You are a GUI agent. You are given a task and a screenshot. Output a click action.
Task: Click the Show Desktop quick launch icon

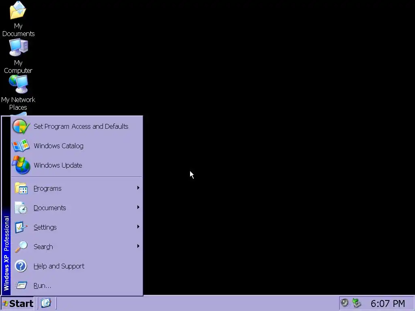(x=46, y=303)
